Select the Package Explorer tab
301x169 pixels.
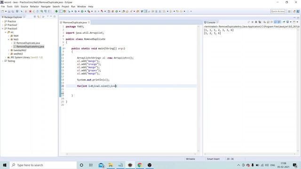pos(13,17)
